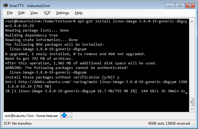The height and width of the screenshot is (129, 198).
Task: Click the terminal scrollbar down arrow
Action: [x=192, y=109]
